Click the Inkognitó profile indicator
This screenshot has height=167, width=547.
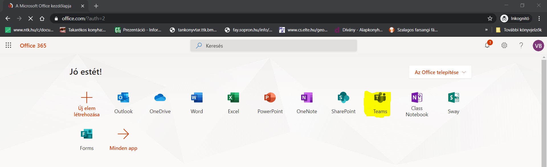point(516,19)
